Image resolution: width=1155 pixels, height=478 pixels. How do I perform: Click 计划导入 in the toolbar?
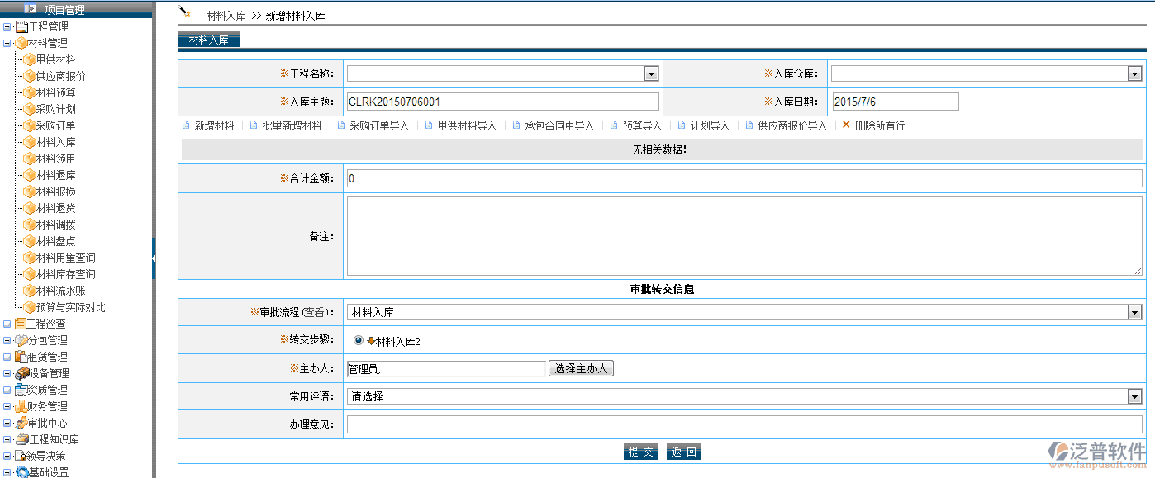[710, 125]
